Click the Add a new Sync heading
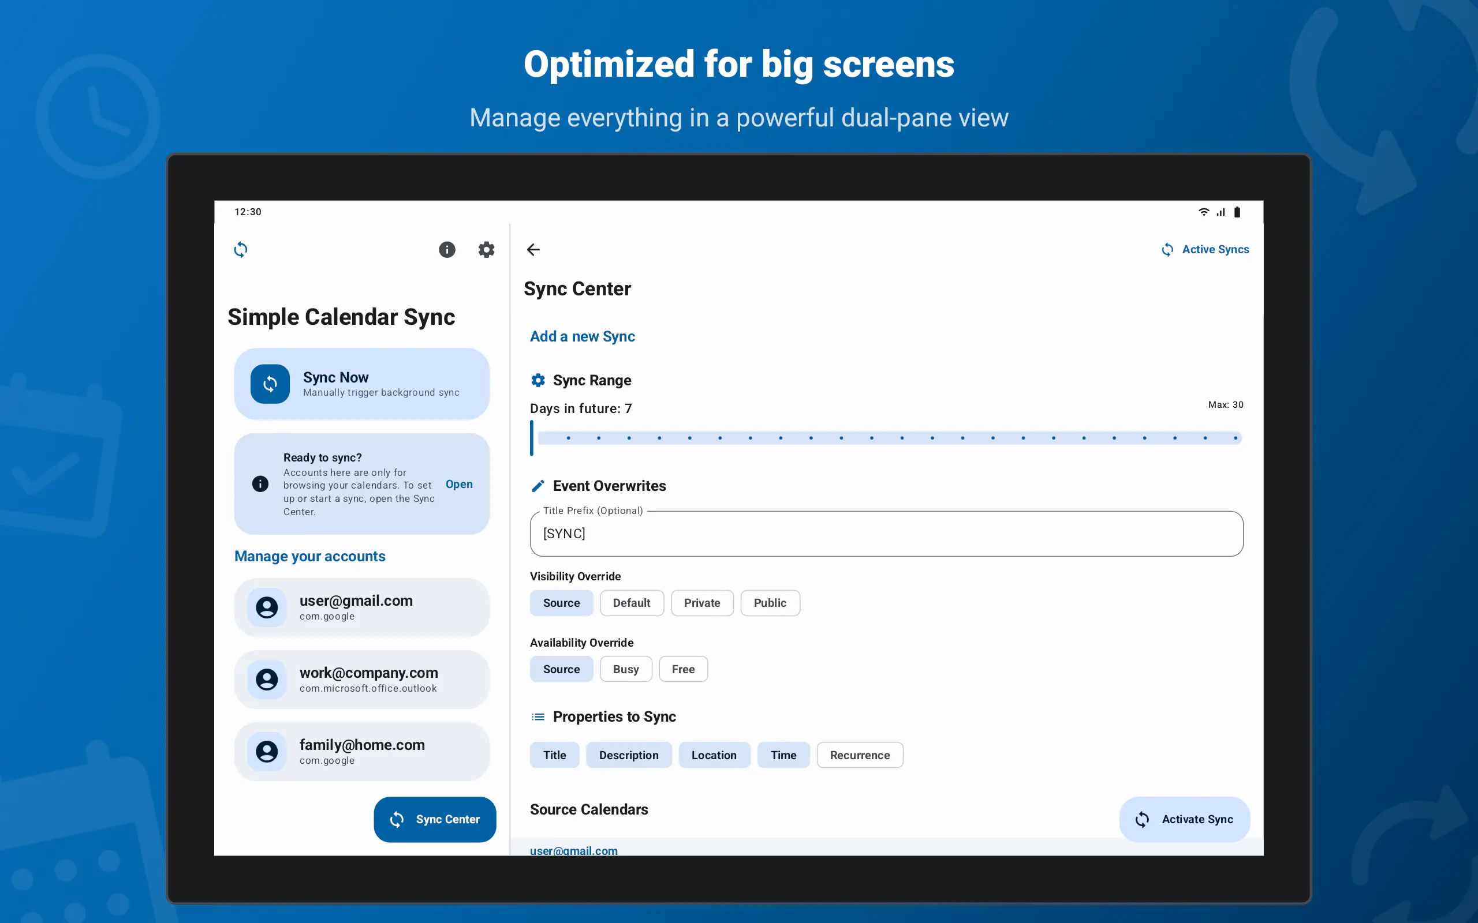This screenshot has width=1478, height=923. pos(582,336)
